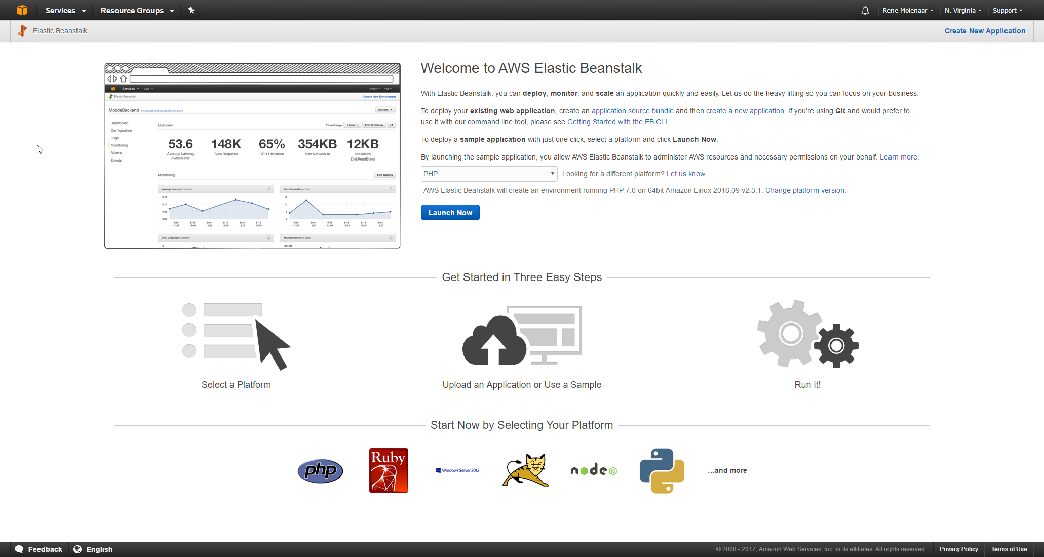1044x557 pixels.
Task: Select the Ruby platform logo
Action: (x=389, y=470)
